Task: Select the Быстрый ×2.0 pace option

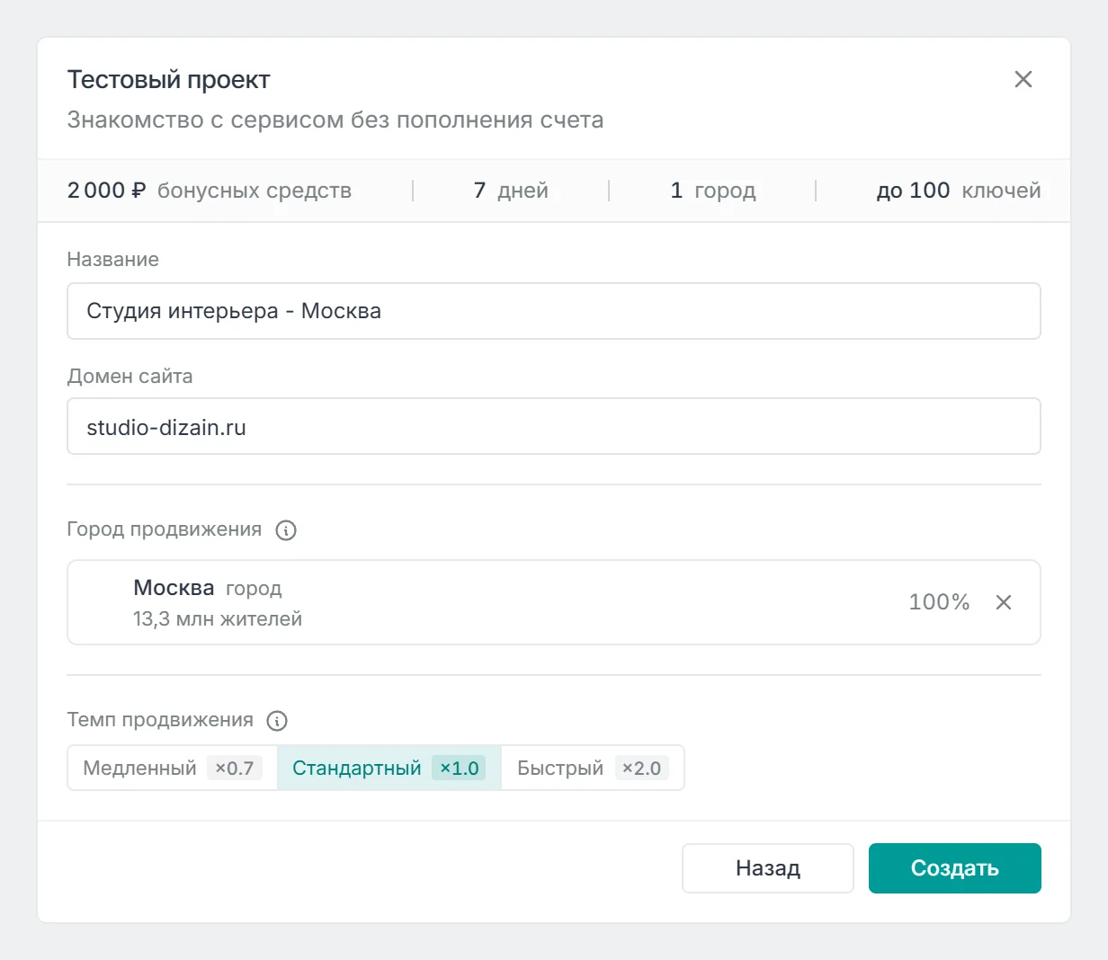Action: [x=593, y=768]
